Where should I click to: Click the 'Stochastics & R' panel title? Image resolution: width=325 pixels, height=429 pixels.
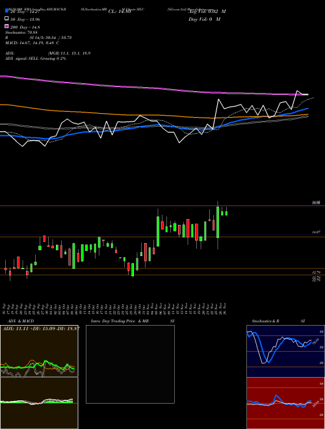point(265,321)
